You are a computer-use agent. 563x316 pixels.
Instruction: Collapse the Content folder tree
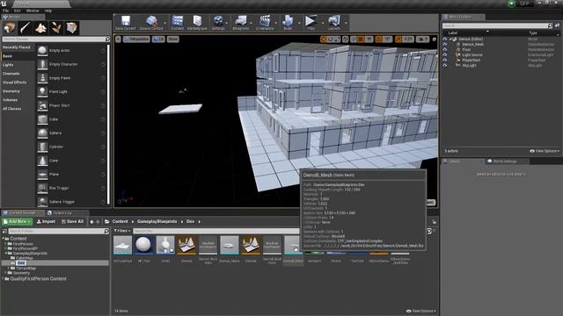[x=4, y=239]
